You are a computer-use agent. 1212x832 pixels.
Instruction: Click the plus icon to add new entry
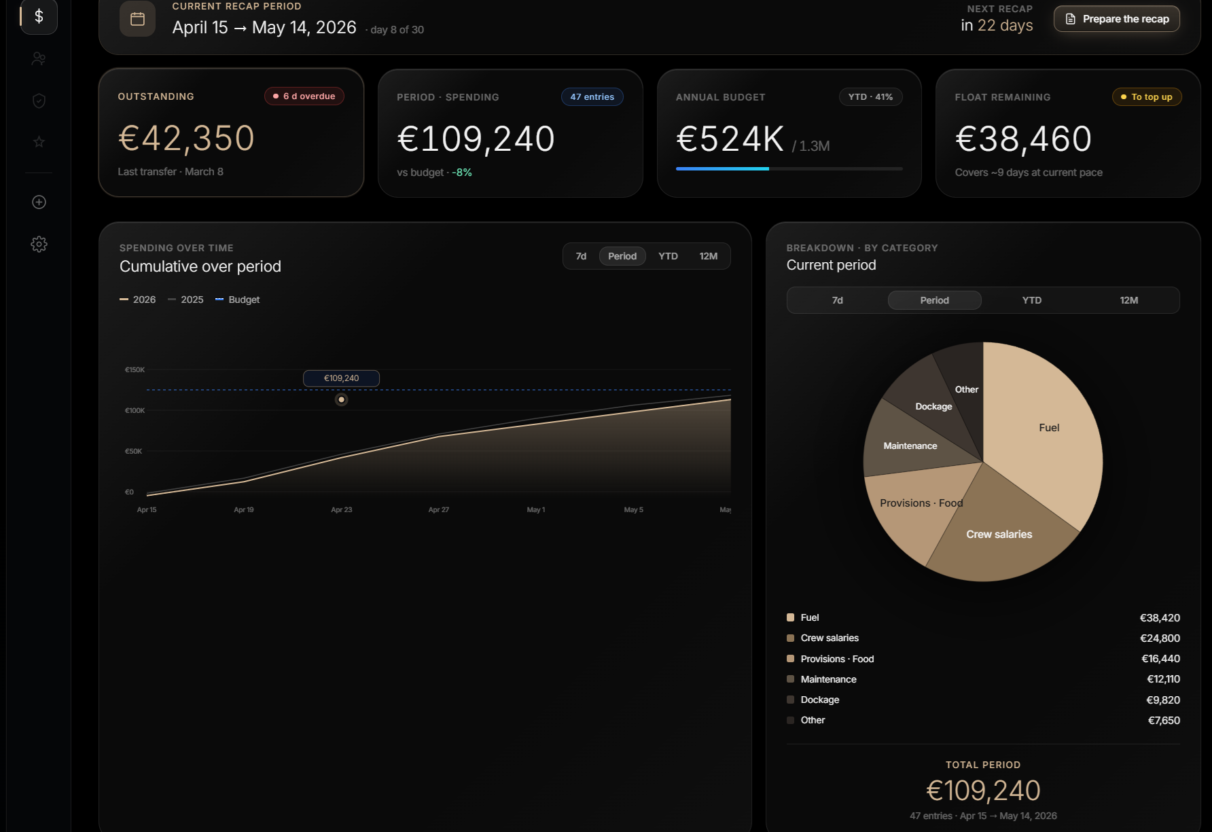point(39,202)
